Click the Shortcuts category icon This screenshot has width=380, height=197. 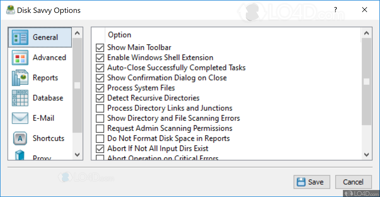point(20,138)
